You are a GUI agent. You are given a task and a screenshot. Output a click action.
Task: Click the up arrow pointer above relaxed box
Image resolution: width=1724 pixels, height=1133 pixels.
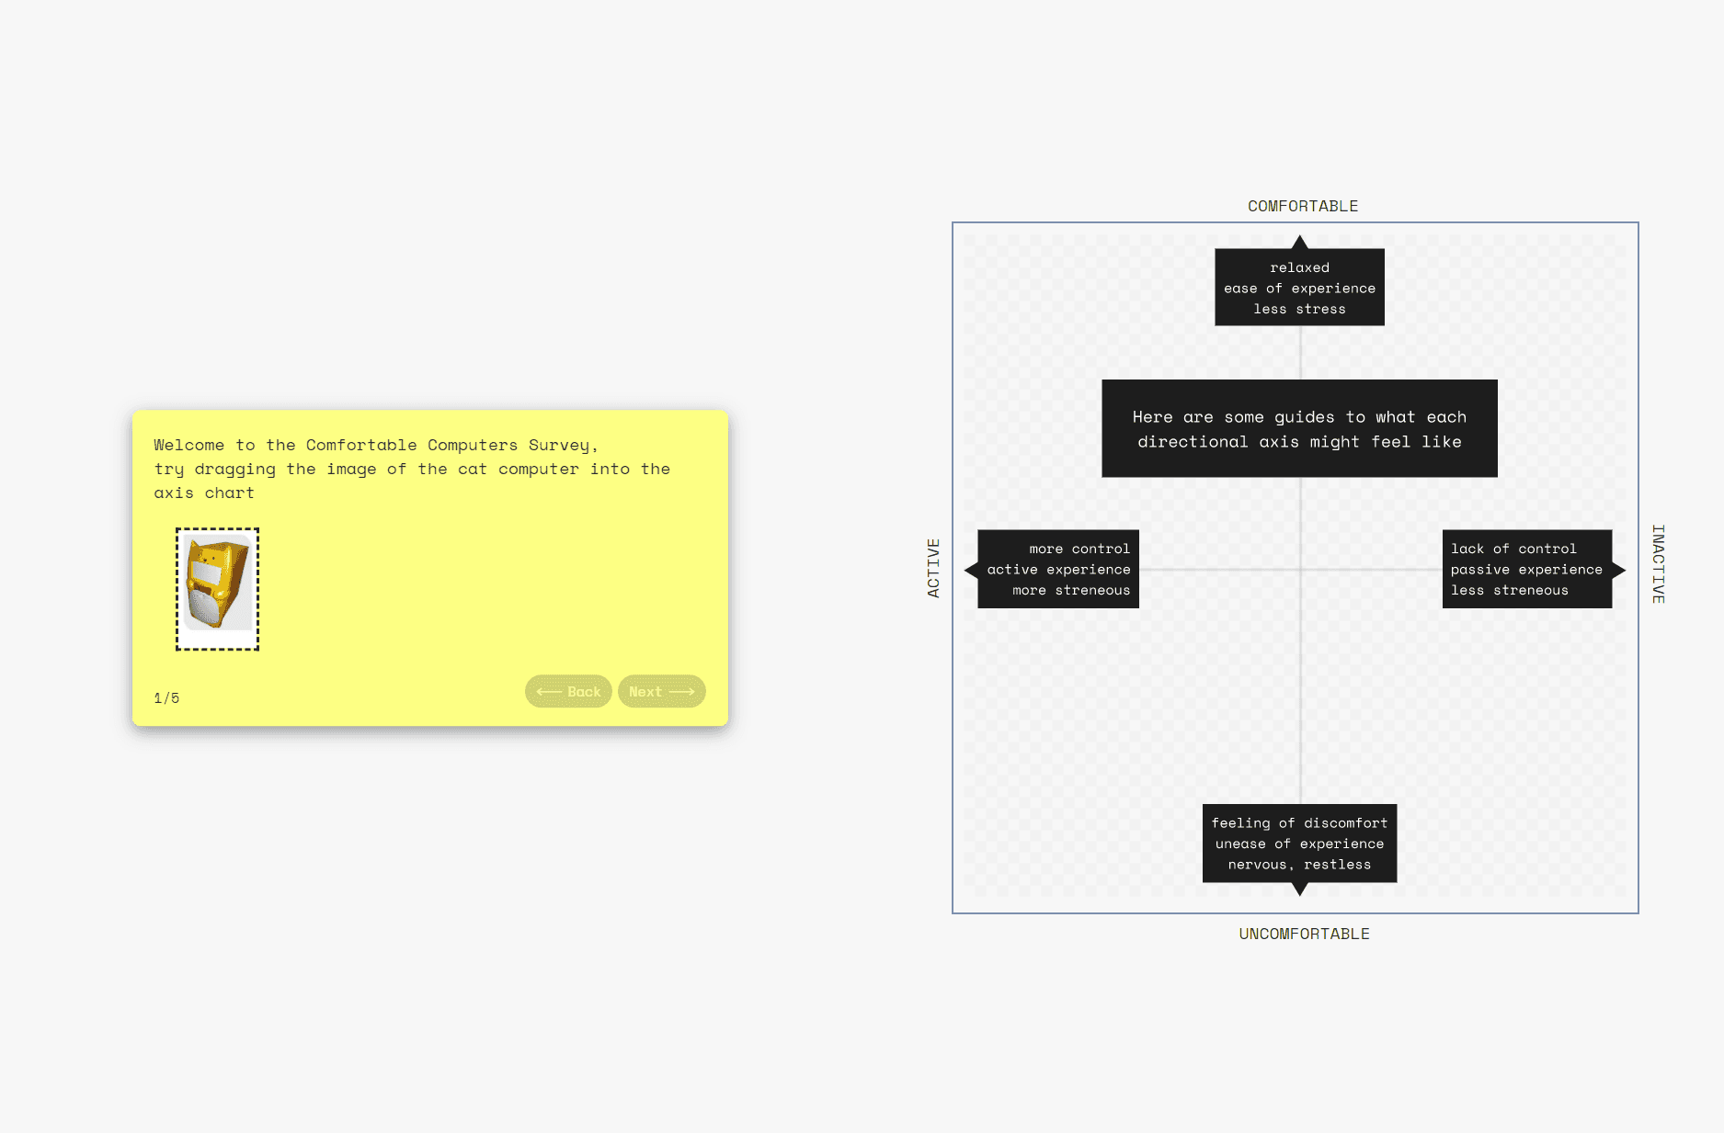1299,243
